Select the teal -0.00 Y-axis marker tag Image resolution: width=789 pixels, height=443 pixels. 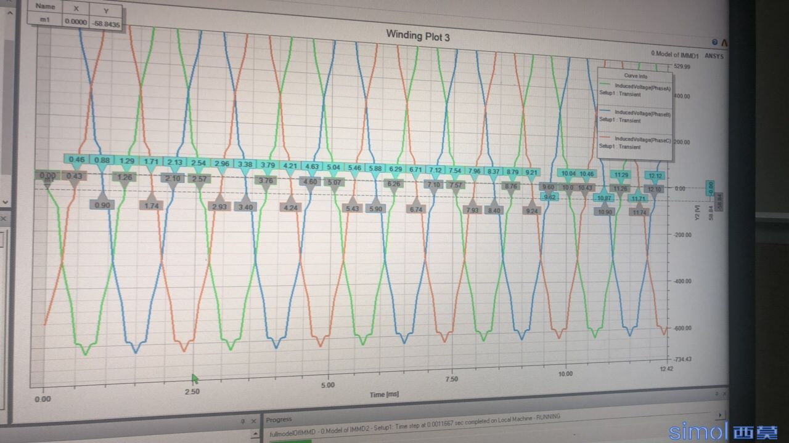coord(709,188)
